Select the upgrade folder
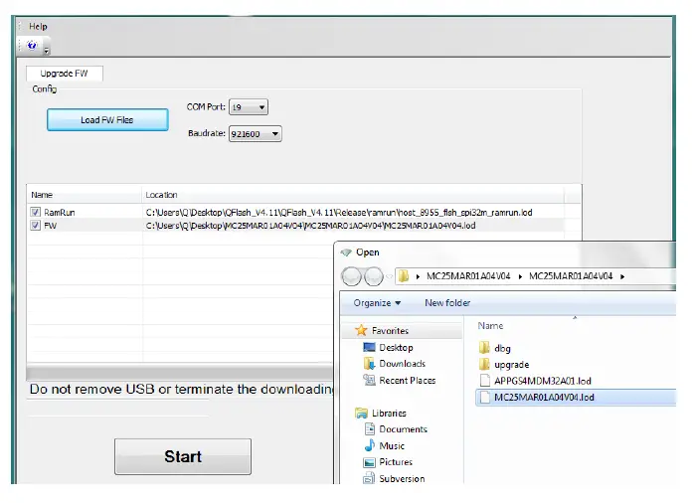The image size is (692, 503). click(511, 365)
